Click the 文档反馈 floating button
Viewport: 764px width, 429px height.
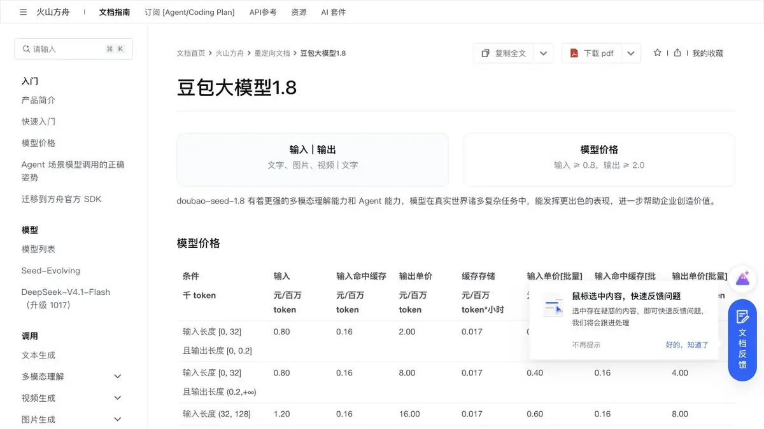click(x=742, y=340)
